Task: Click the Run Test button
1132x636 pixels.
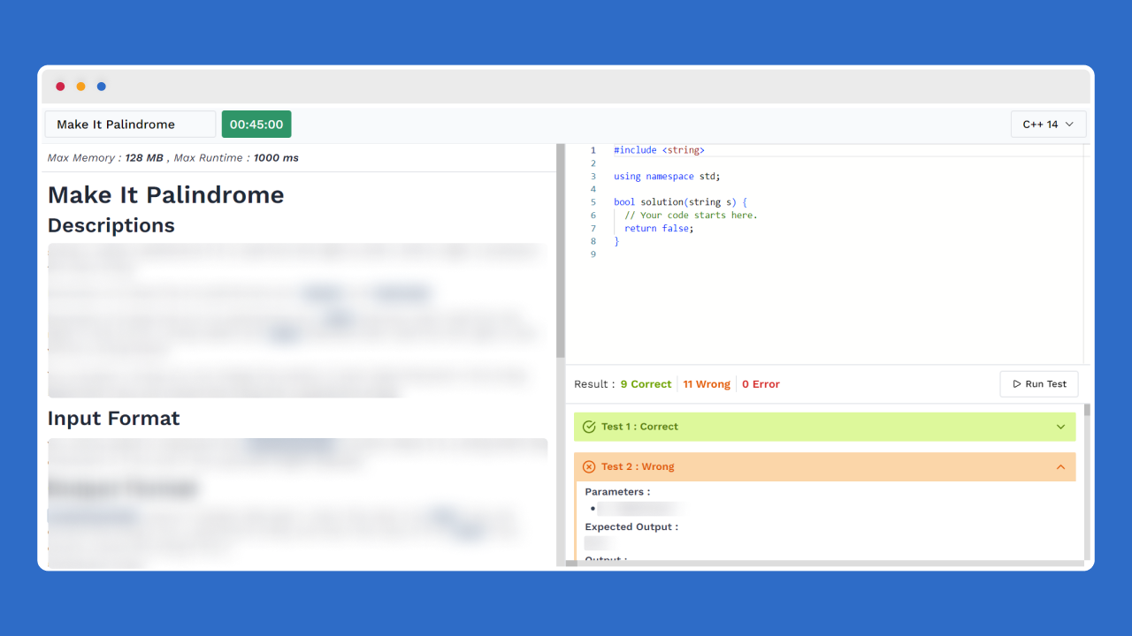Action: pos(1039,384)
